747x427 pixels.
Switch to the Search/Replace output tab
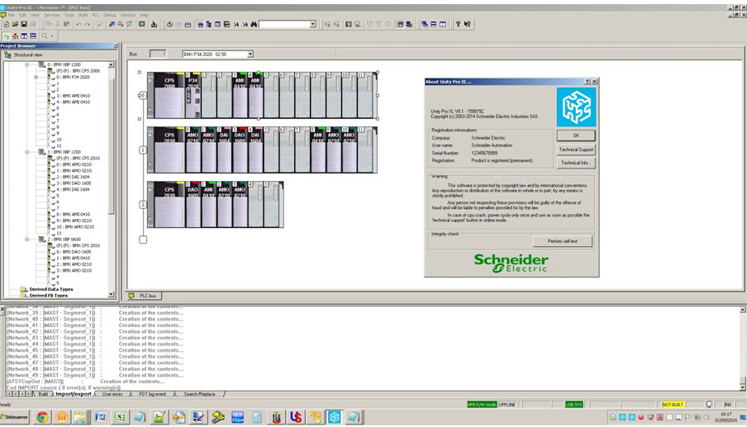[x=200, y=394]
